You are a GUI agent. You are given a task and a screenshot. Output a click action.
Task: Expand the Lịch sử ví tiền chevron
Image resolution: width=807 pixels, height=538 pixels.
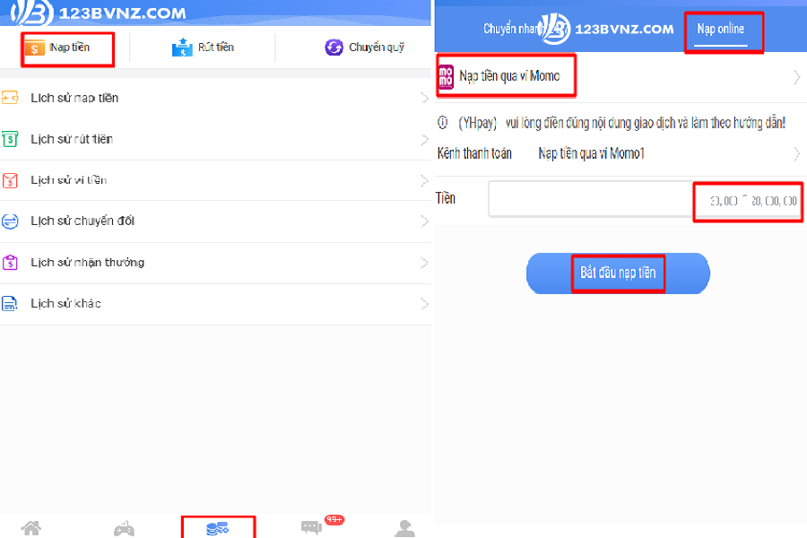tap(424, 180)
